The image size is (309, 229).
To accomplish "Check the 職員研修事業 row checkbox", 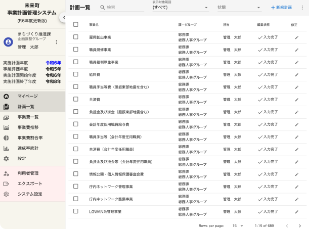I will point(76,50).
